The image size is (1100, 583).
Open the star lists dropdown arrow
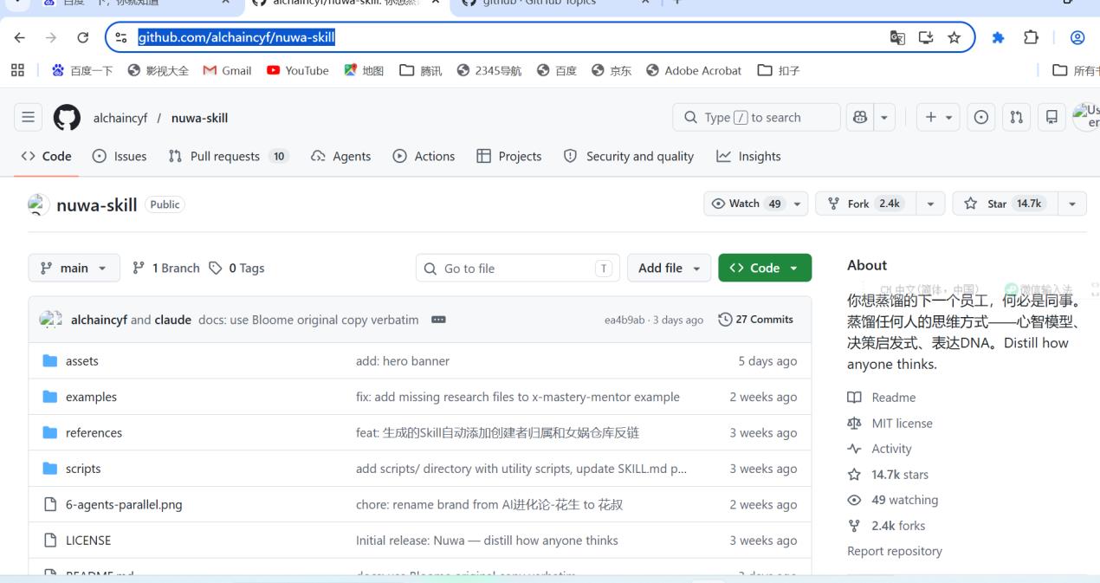(1073, 204)
